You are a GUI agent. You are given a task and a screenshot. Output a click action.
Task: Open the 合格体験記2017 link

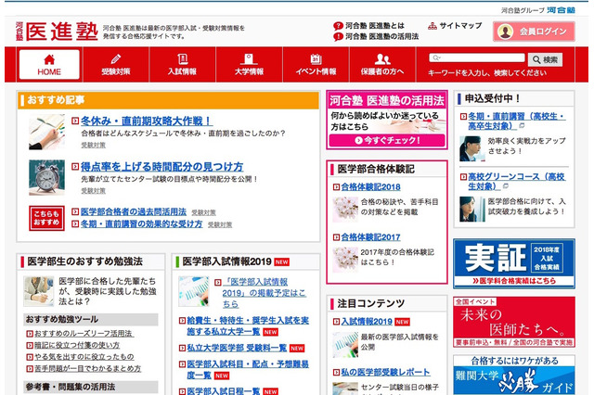pyautogui.click(x=370, y=237)
